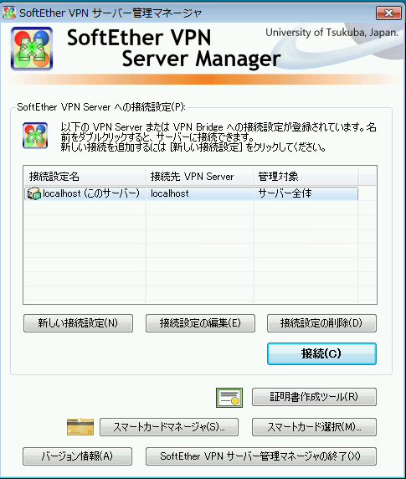Show バージョン情報(A)

77,456
